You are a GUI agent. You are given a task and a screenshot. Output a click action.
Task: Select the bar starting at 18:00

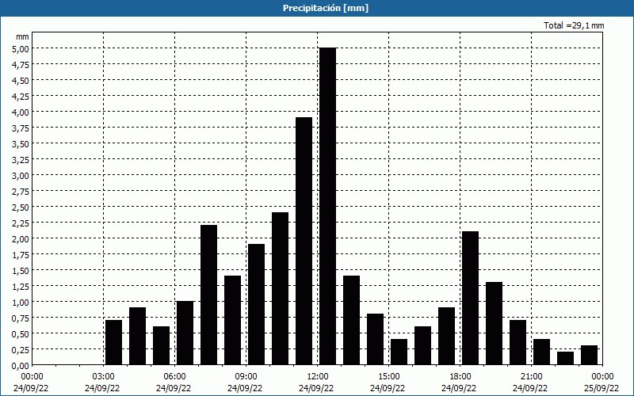point(470,299)
